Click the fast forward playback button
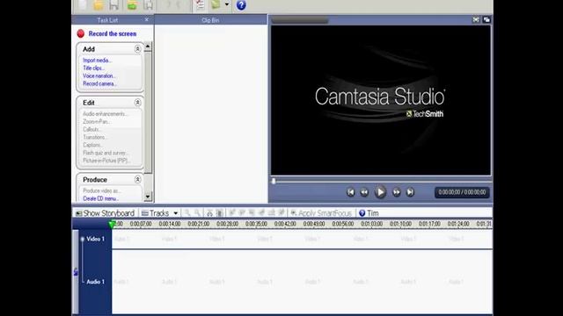563x316 pixels. (x=396, y=192)
